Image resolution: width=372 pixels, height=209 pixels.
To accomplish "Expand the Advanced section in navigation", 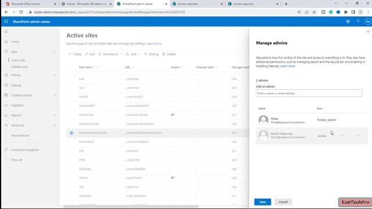I will [55, 125].
